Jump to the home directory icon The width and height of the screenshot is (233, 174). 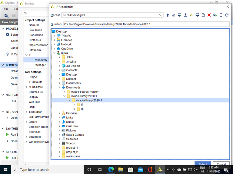[174, 15]
